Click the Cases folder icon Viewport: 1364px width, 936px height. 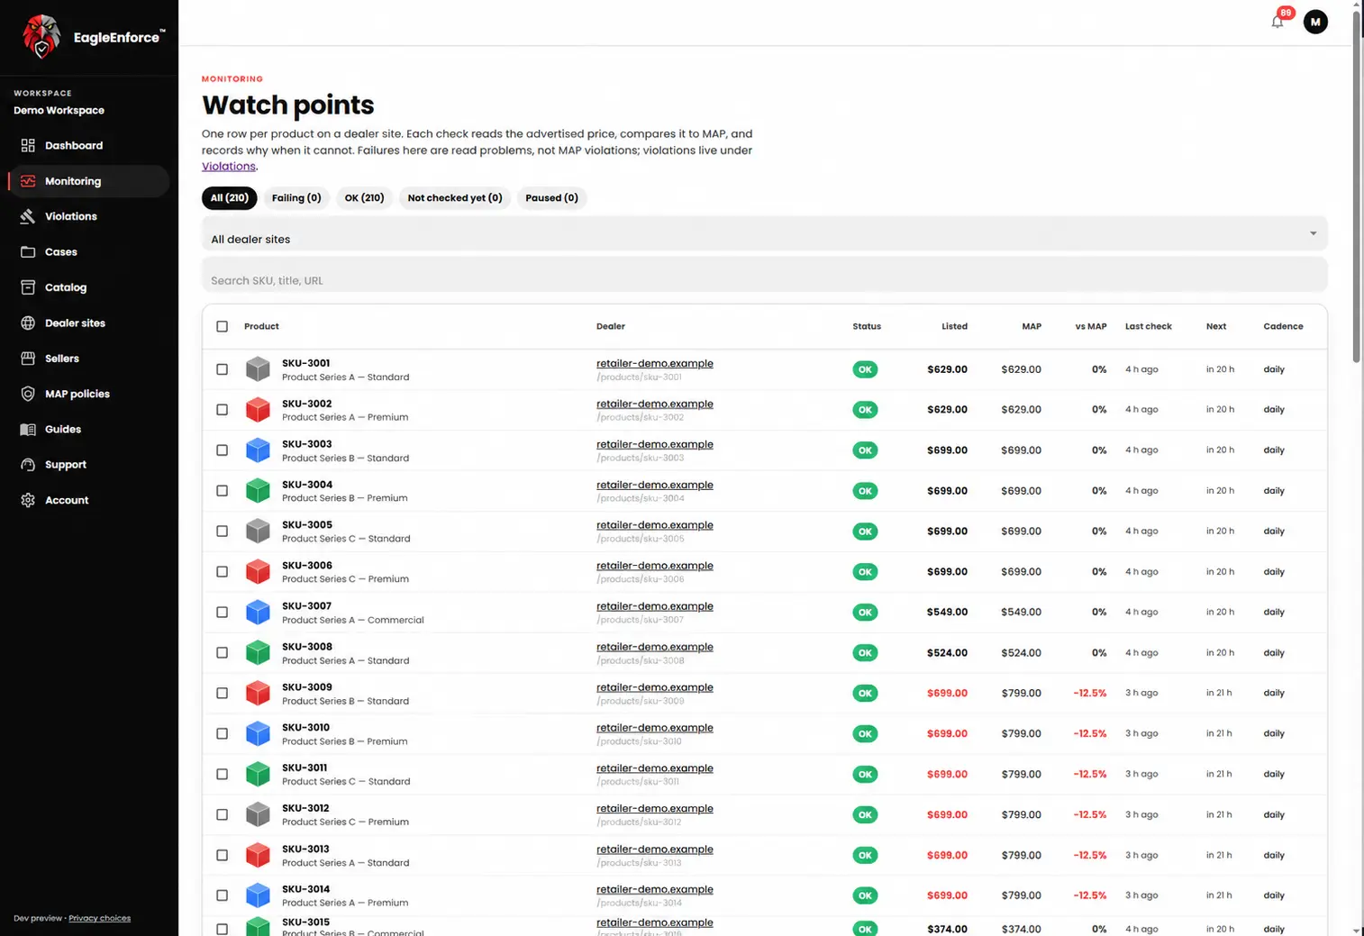28,252
